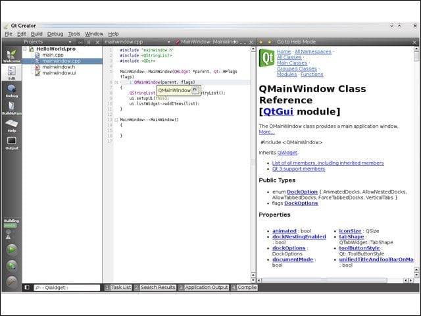Screen dimensions: 421x316
Task: Follow the Main Classes link
Action: [x=292, y=63]
